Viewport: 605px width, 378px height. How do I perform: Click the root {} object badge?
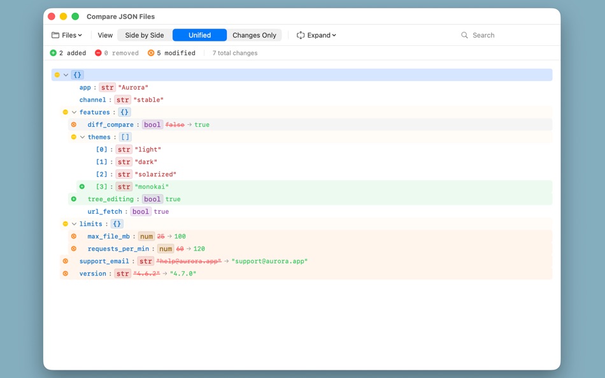[x=77, y=75]
